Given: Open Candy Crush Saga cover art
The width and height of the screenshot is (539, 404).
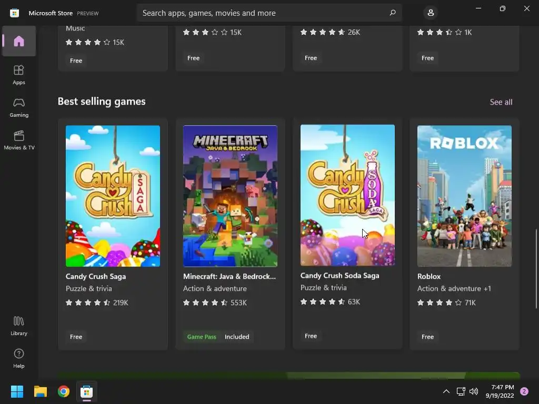Looking at the screenshot, I should click(113, 196).
